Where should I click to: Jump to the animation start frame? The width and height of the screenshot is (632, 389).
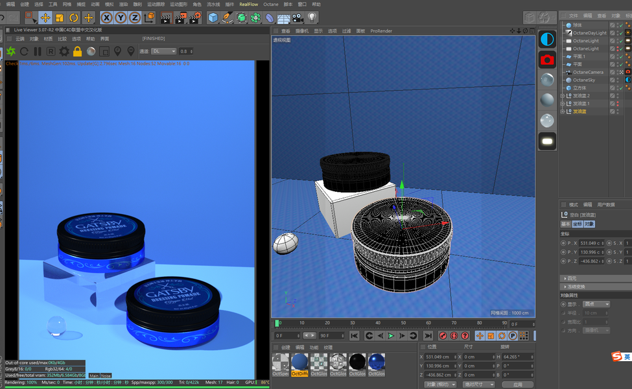coord(355,336)
